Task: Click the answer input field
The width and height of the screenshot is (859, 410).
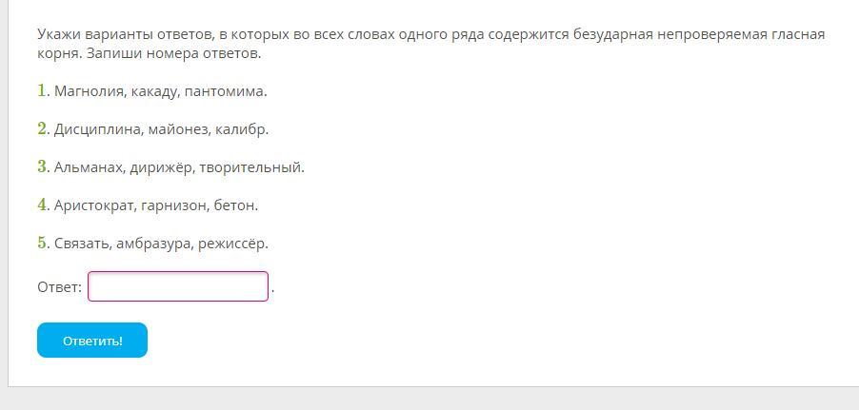Action: click(178, 286)
